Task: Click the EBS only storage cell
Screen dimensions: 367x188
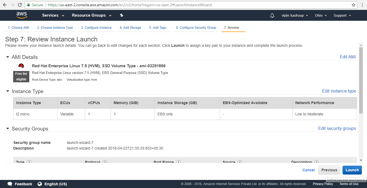Action: (187, 114)
